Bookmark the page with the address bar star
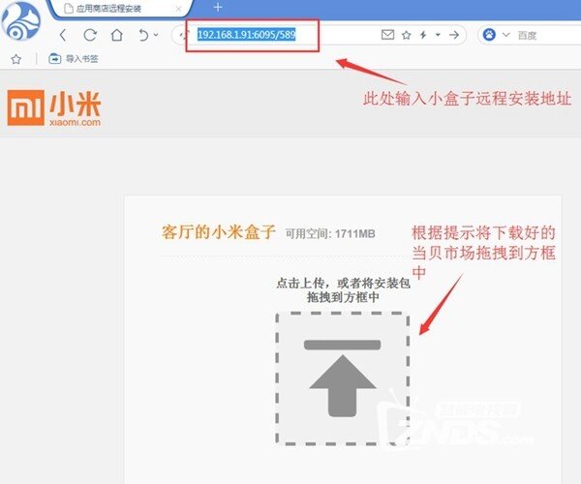The width and height of the screenshot is (581, 484). tap(406, 35)
